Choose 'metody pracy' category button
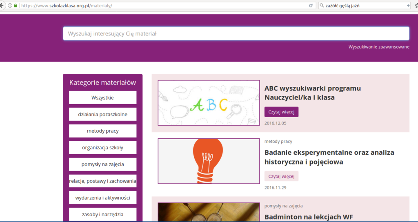This screenshot has width=418, height=222. click(102, 131)
